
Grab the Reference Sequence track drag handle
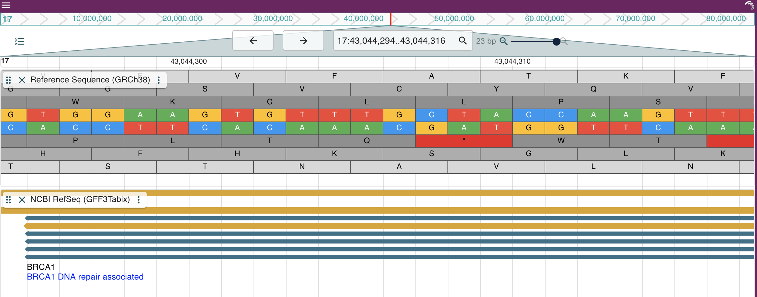9,80
